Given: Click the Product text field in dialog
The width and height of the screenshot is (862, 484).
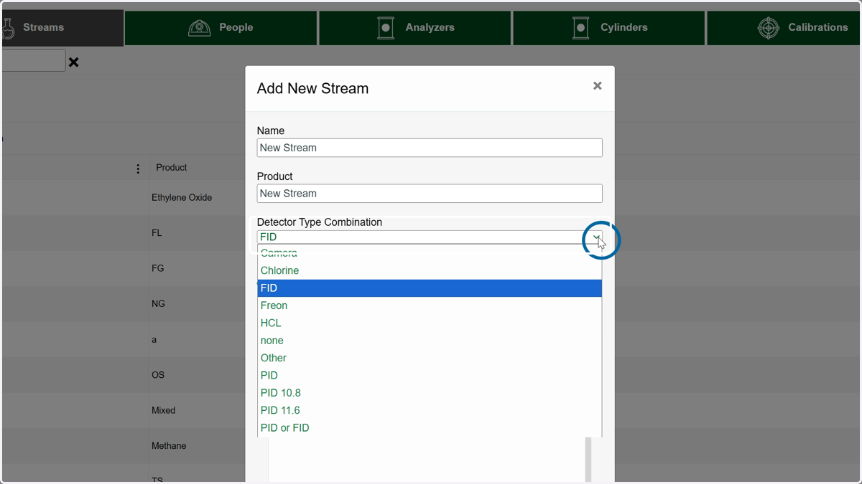Looking at the screenshot, I should [430, 194].
